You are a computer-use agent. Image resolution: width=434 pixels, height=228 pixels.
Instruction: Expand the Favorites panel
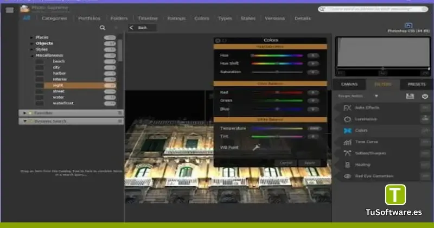click(x=24, y=113)
